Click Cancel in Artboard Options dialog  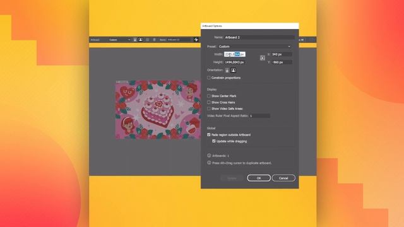(x=283, y=178)
